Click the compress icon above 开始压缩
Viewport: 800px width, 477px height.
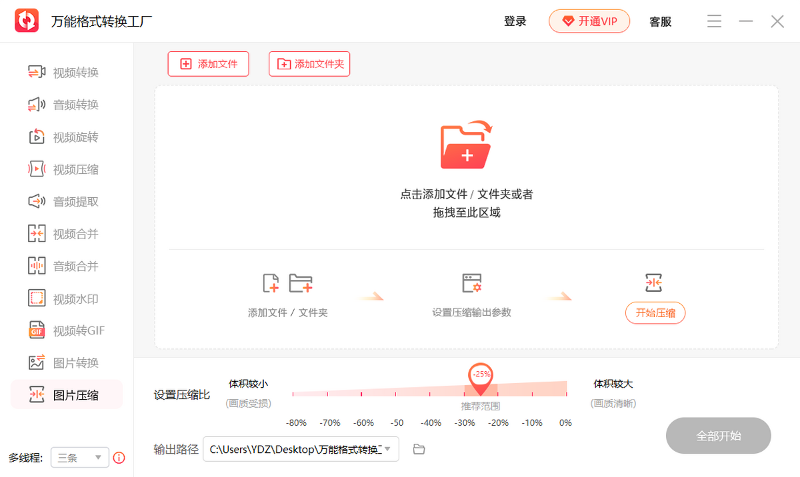click(x=654, y=282)
